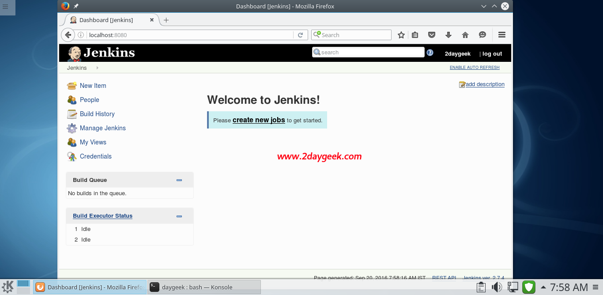Focus the Jenkins search box

(x=368, y=52)
